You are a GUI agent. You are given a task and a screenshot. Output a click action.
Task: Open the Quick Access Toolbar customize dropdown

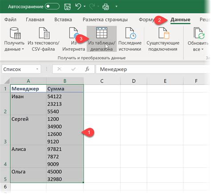point(116,6)
